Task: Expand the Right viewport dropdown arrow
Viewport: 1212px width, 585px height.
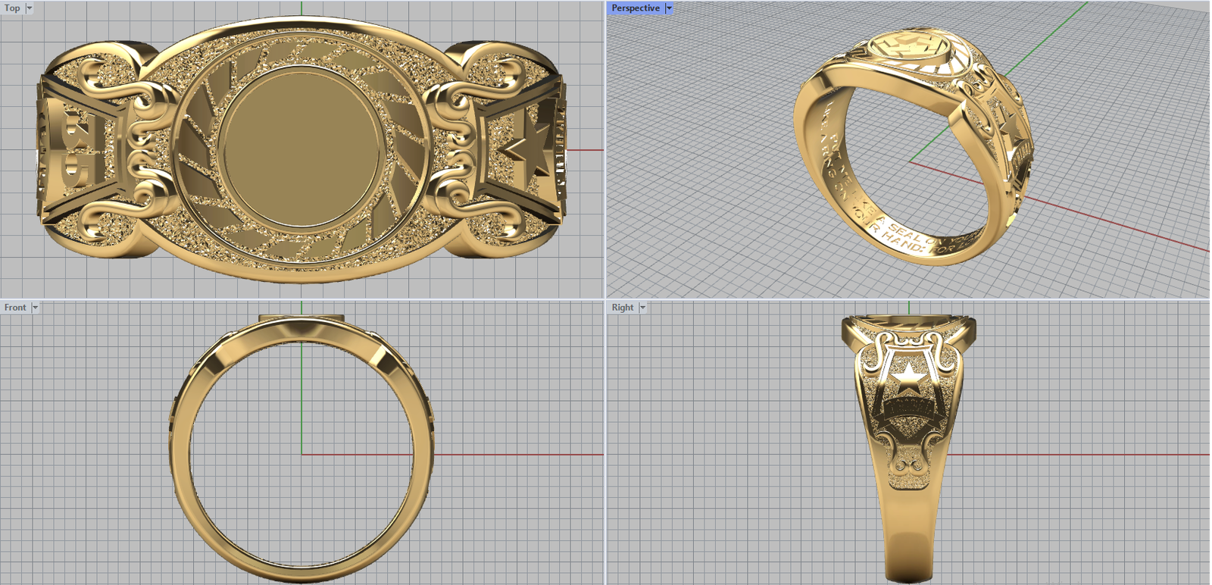Action: point(642,308)
